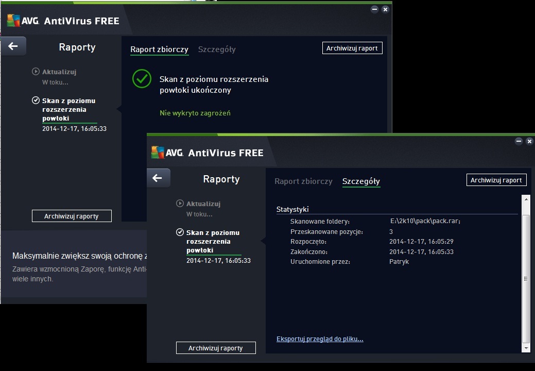Image resolution: width=535 pixels, height=371 pixels.
Task: Click Archiwizuj raporty button in rear window
Action: [x=72, y=216]
